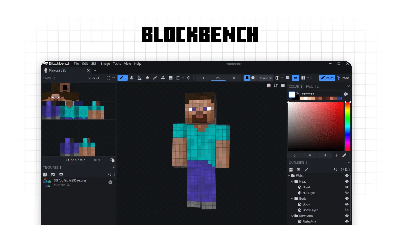401x225 pixels.
Task: Click the rainbow hue slider
Action: click(348, 126)
